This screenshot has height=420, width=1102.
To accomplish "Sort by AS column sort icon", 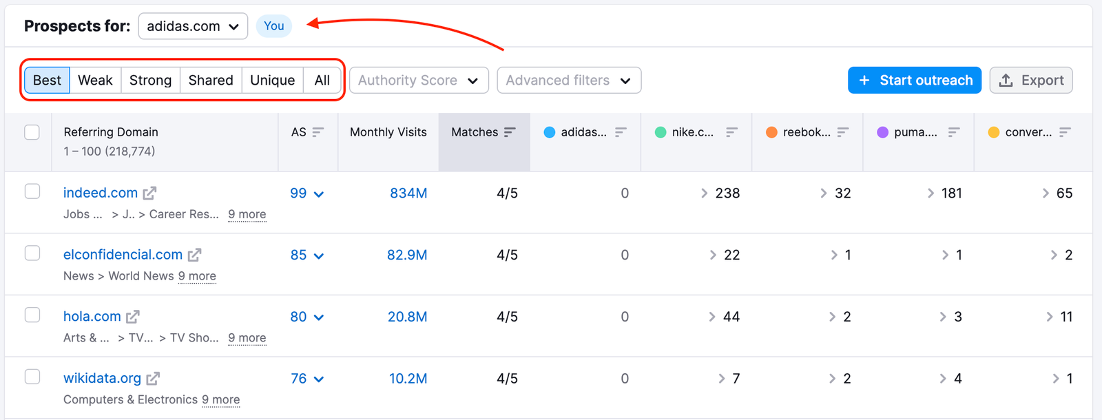I will (318, 132).
